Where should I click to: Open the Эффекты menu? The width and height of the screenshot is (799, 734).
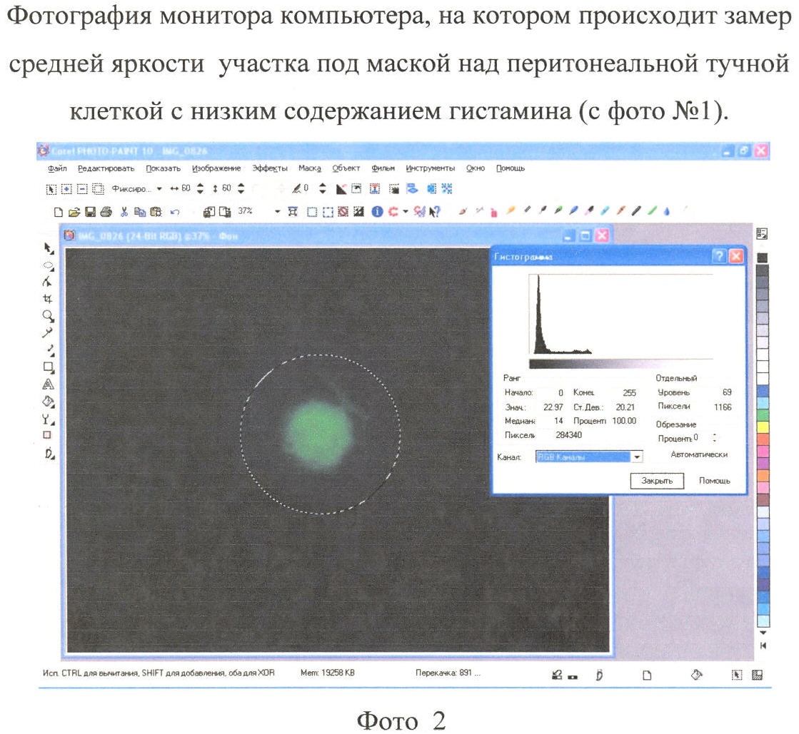270,168
